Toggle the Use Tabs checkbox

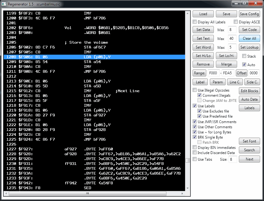[195, 159]
